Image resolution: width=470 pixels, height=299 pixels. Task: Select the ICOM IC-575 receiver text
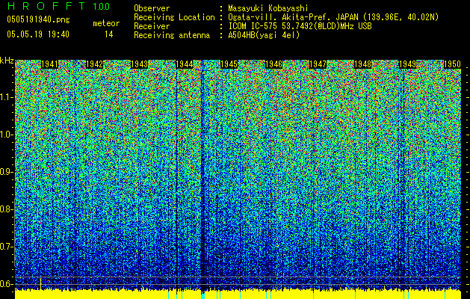coord(300,26)
